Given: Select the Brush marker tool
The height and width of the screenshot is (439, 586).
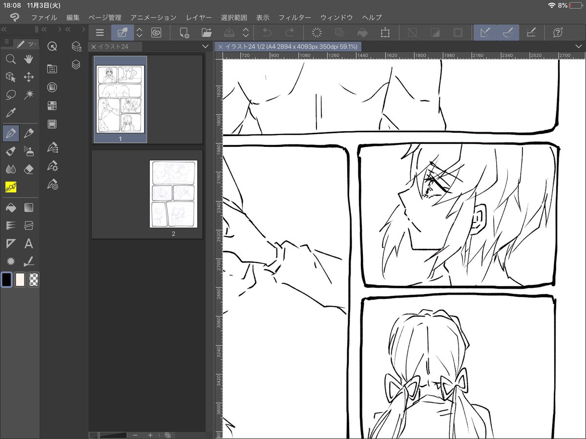Looking at the screenshot, I should point(11,151).
